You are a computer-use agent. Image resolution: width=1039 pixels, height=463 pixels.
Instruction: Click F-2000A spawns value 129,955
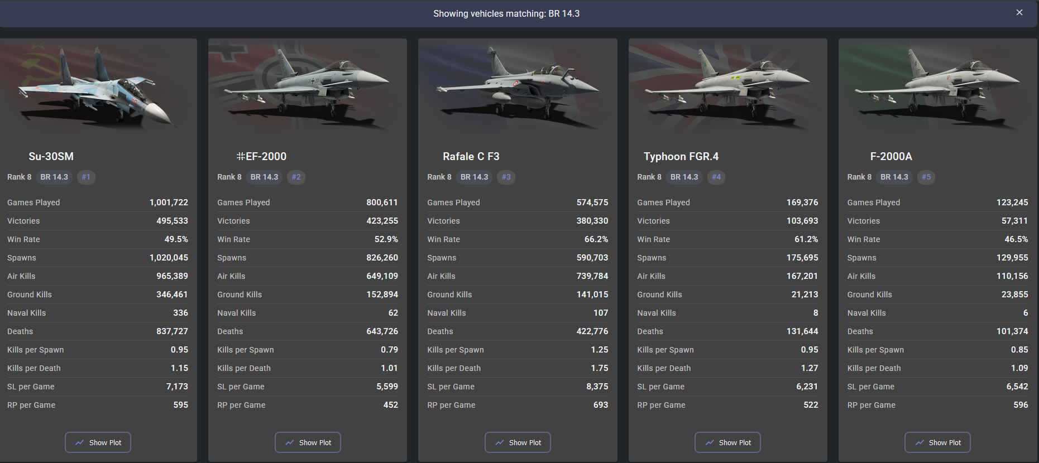coord(1012,258)
